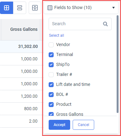121x136 pixels.
Task: Deselect the Product field checkbox
Action: 51,105
